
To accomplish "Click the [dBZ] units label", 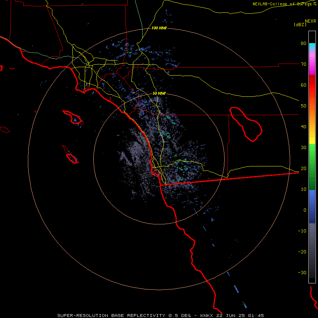I will click(300, 25).
